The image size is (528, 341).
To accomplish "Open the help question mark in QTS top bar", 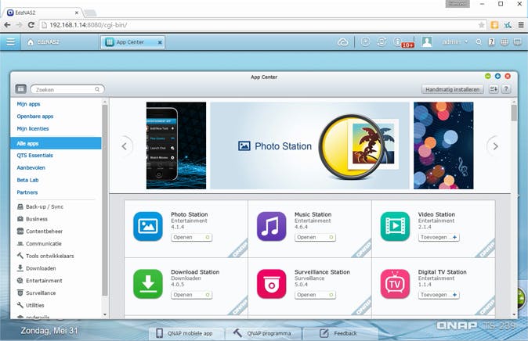I will tap(492, 42).
